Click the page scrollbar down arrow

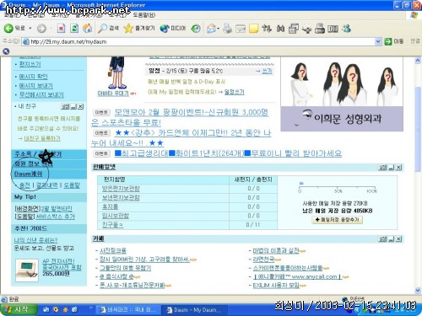pyautogui.click(x=418, y=290)
